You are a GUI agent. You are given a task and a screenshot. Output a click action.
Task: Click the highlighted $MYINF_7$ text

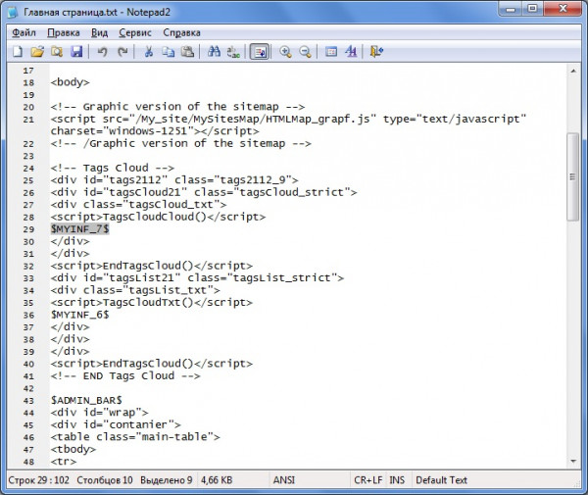tap(80, 228)
